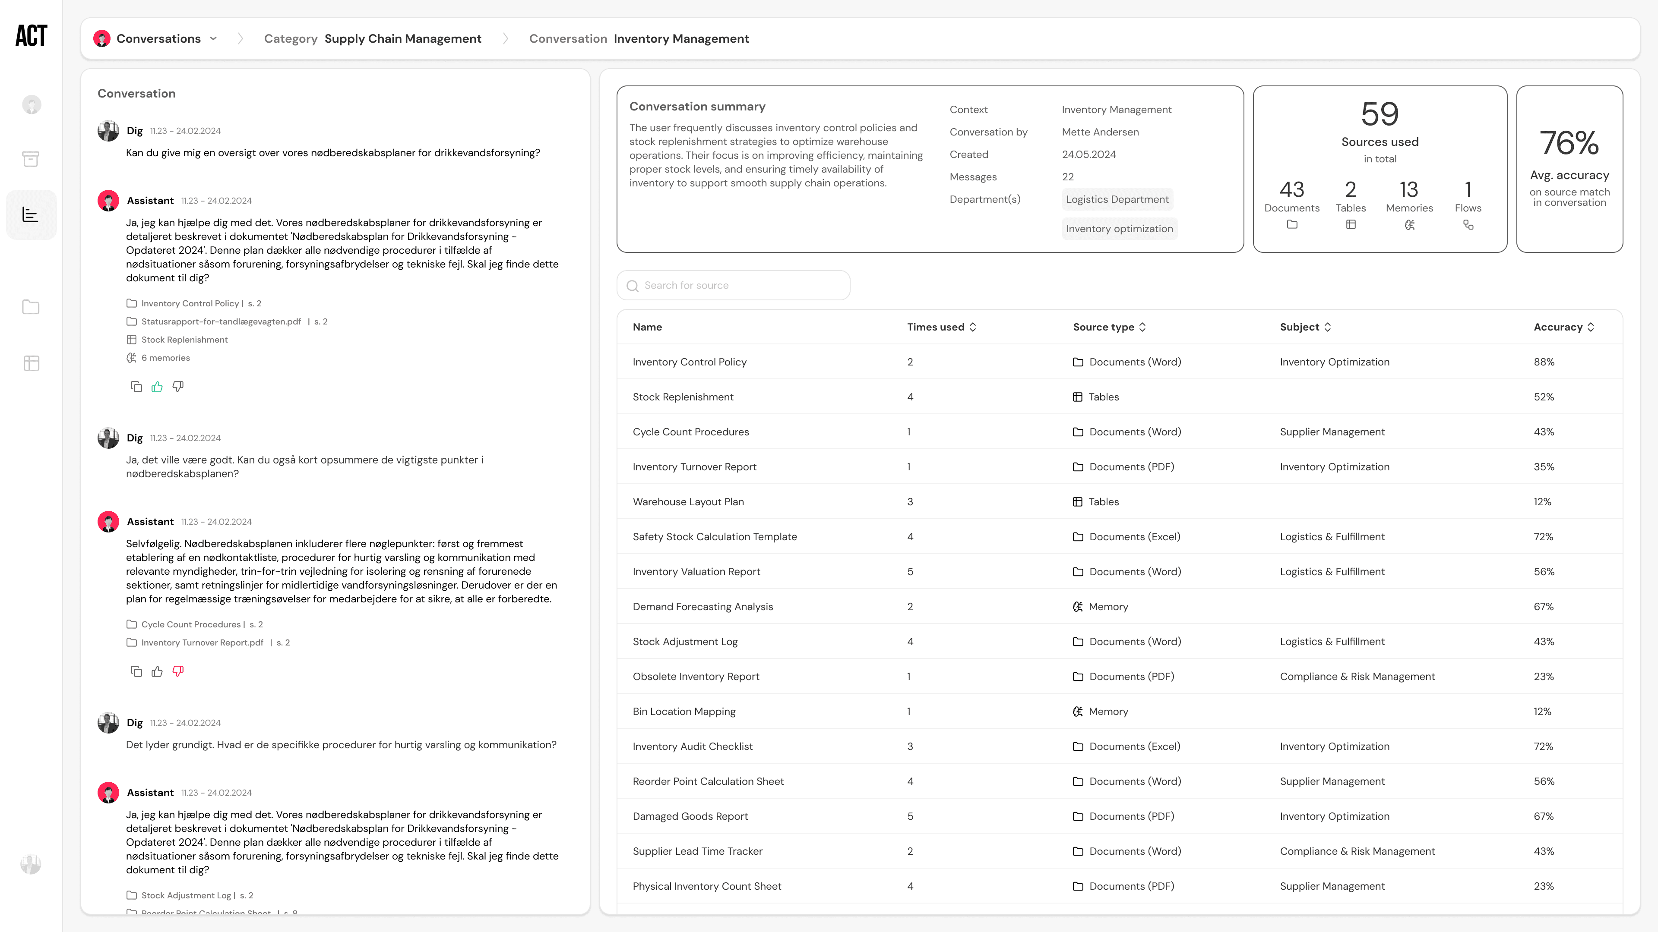Copy the first assistant response

136,387
